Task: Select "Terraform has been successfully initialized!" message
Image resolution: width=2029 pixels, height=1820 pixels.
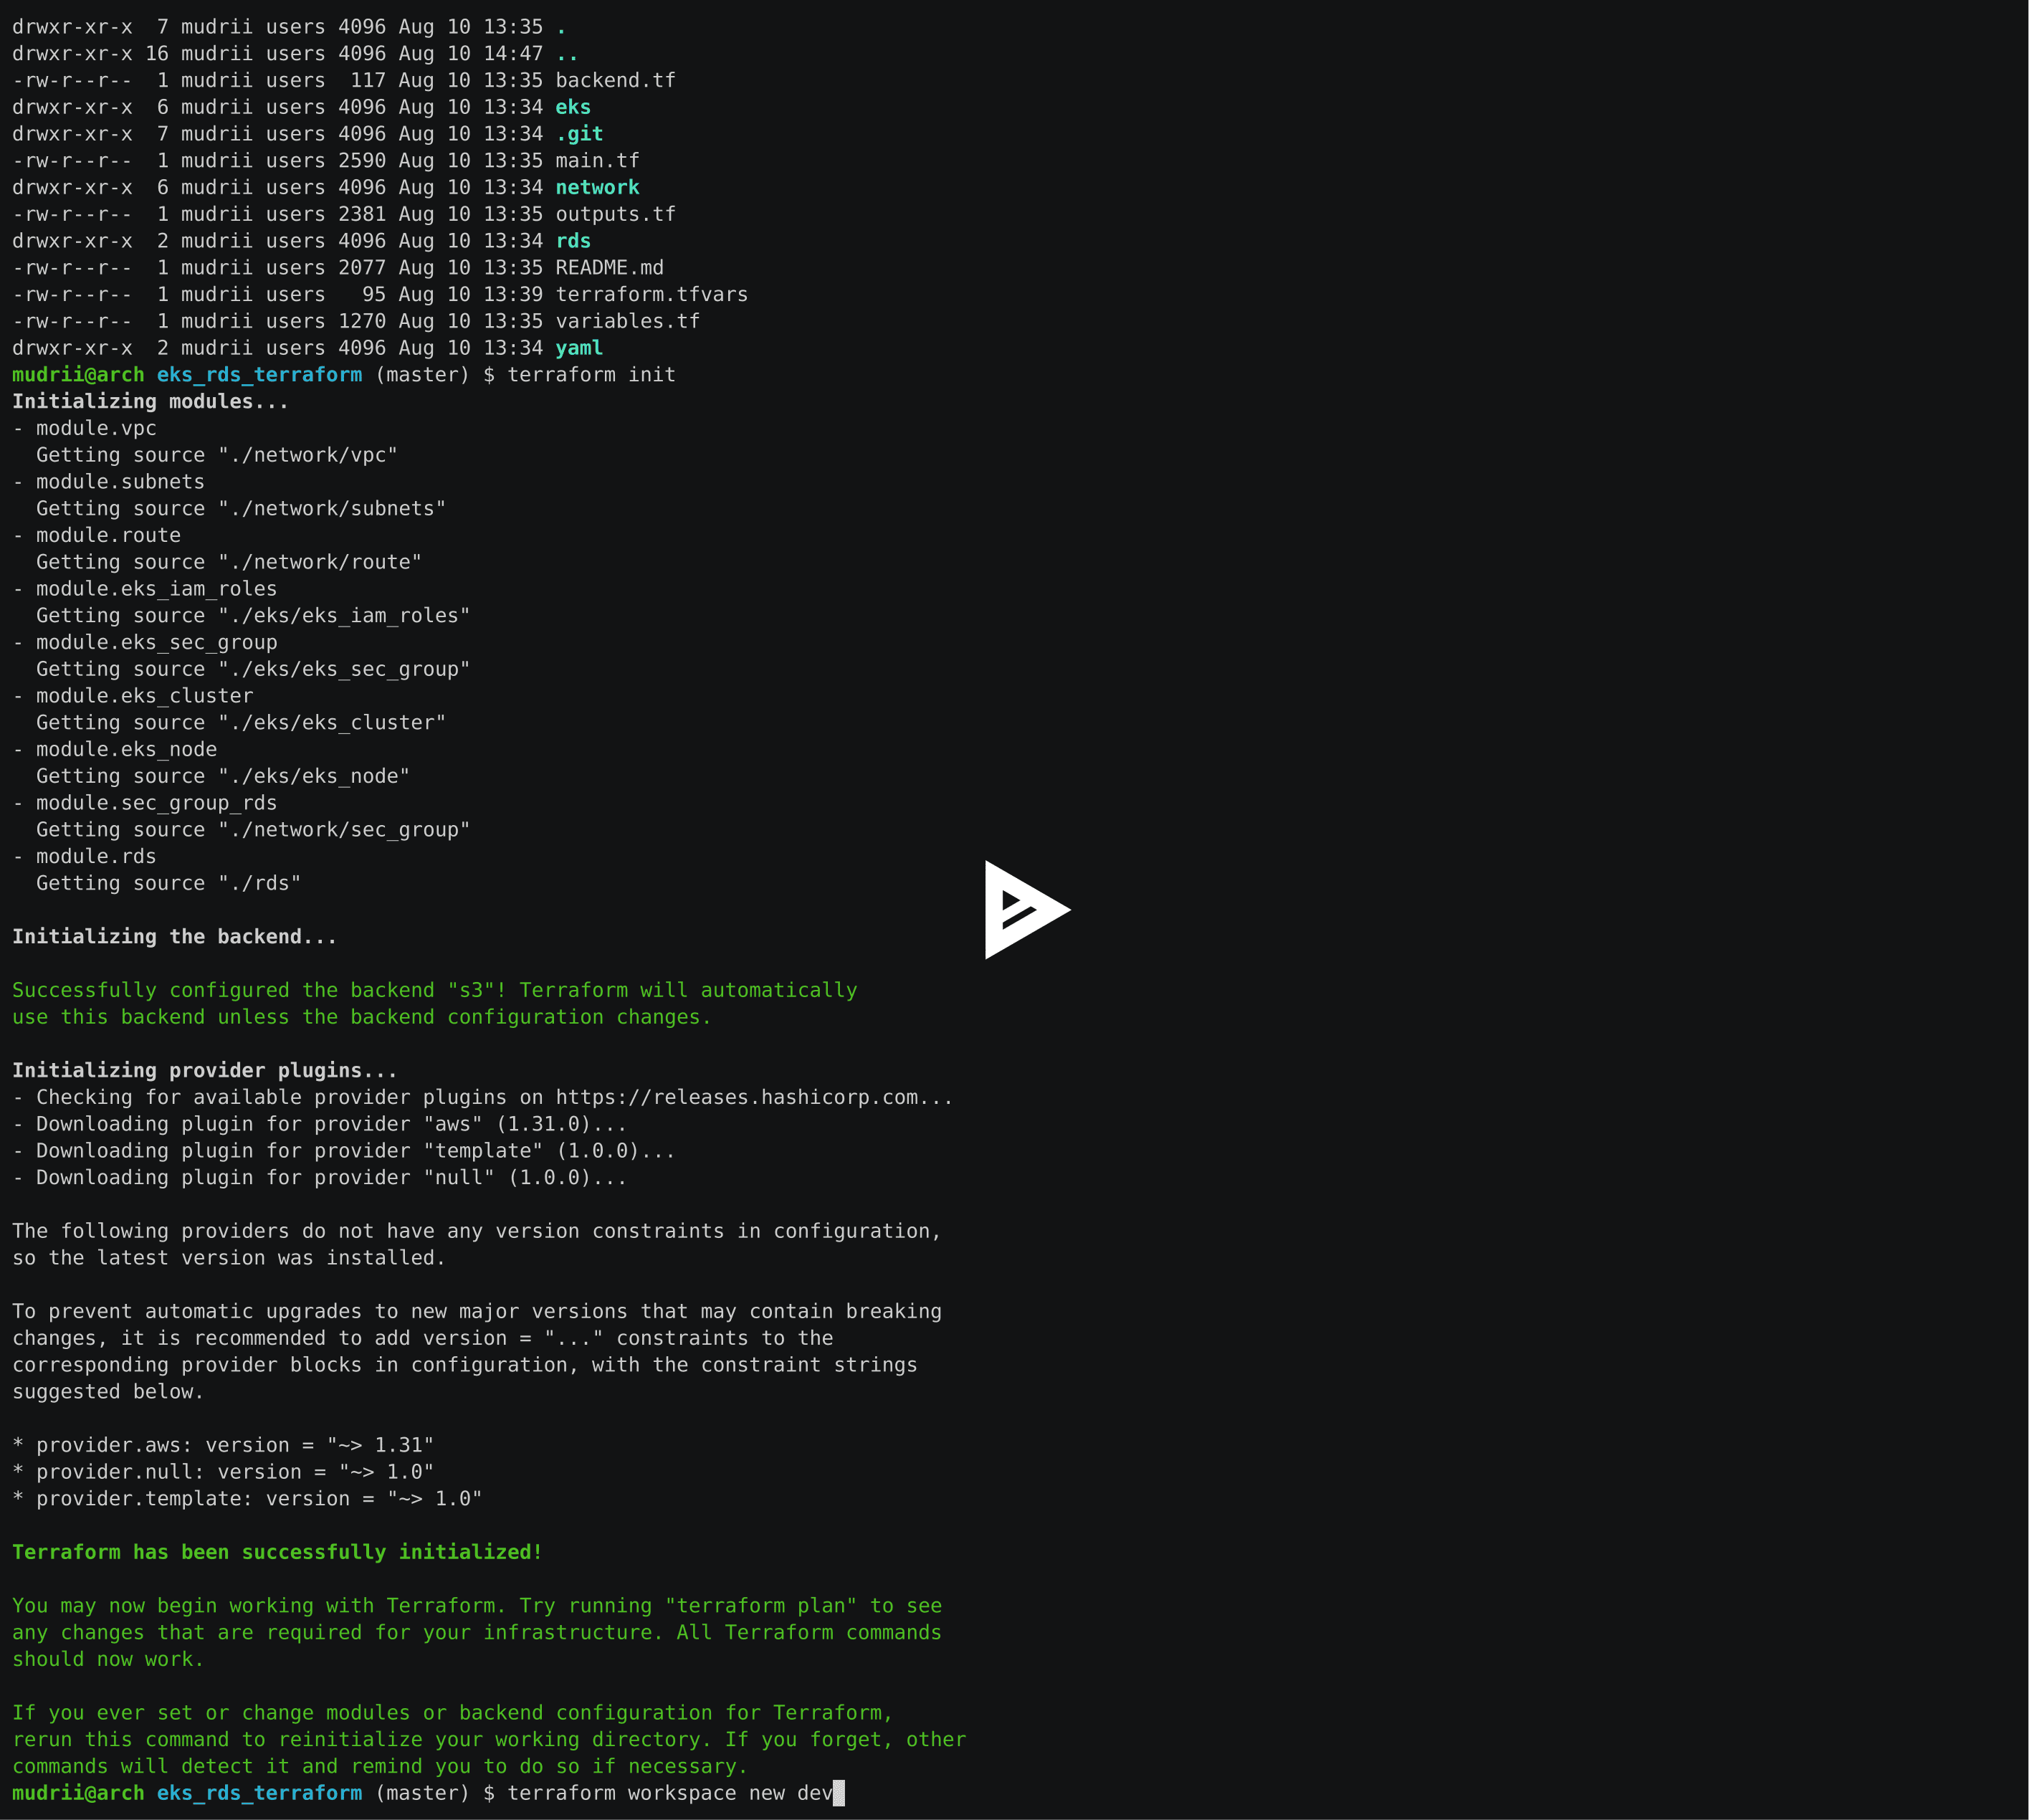Action: [x=276, y=1552]
